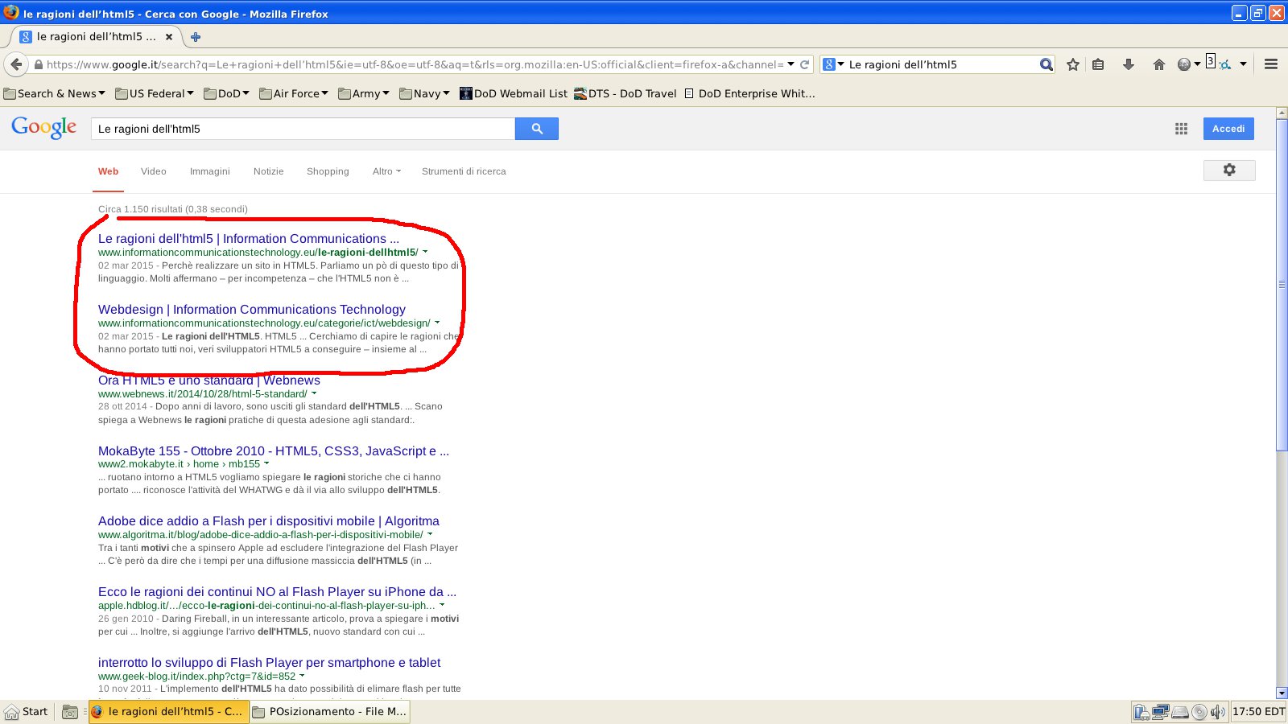Screen dimensions: 1288x724
Task: Open the downloads arrow icon
Action: pos(1129,64)
